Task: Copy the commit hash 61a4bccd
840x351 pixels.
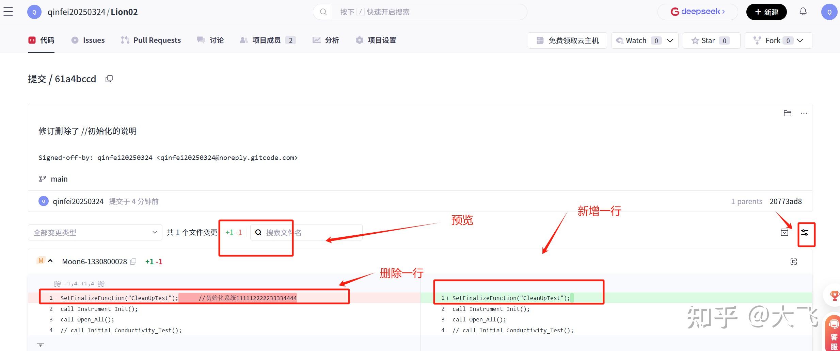Action: (109, 79)
